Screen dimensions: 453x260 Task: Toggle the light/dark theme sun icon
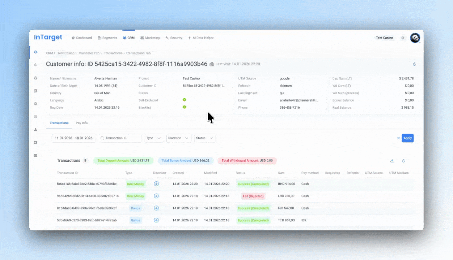click(403, 38)
